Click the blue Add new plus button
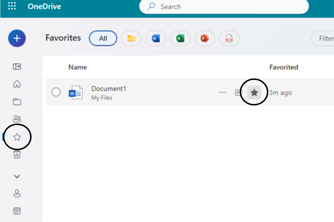Viewport: 334px width, 222px height. (x=17, y=38)
